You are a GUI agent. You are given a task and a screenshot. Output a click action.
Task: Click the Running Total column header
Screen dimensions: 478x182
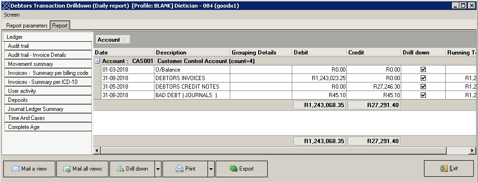tap(460, 53)
